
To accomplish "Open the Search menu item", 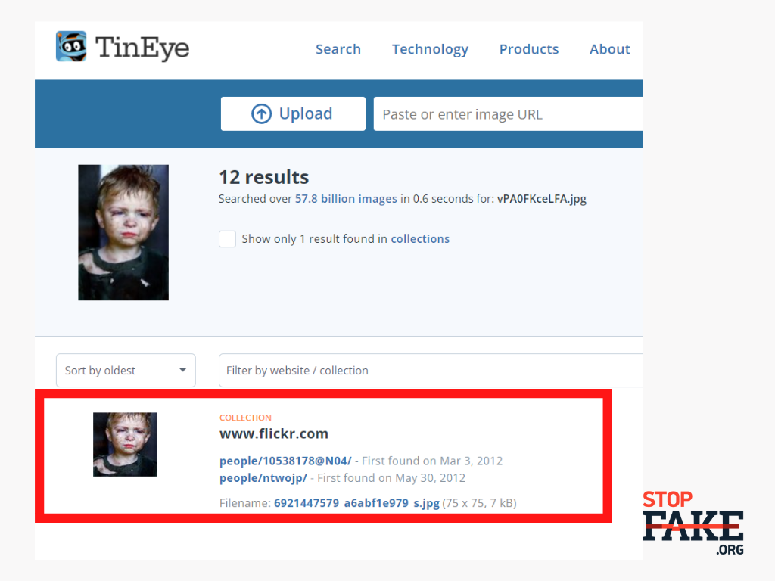I will click(338, 49).
